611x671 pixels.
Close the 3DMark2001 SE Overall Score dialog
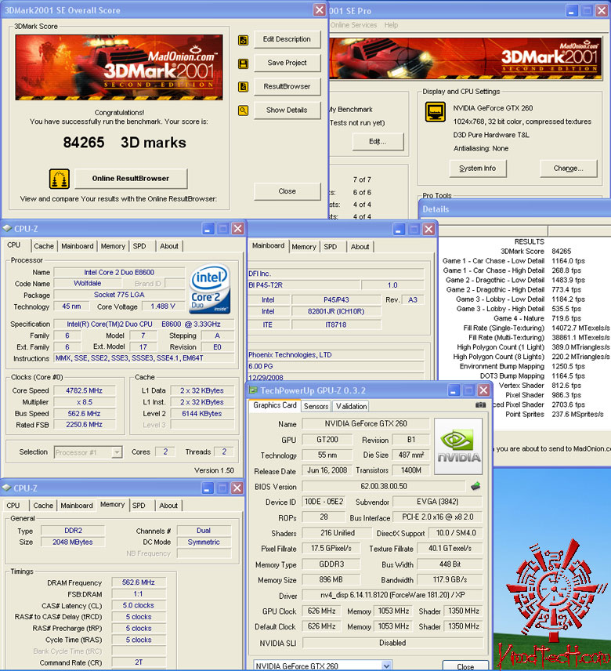click(x=320, y=10)
